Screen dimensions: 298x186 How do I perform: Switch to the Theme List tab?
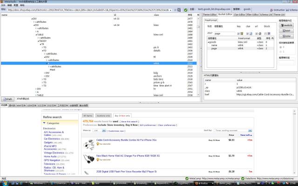(x=279, y=14)
